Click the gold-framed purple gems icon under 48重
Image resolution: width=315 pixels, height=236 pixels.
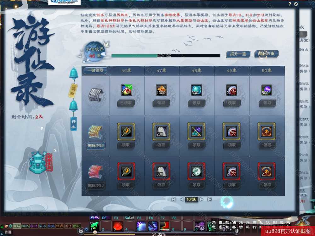(197, 132)
